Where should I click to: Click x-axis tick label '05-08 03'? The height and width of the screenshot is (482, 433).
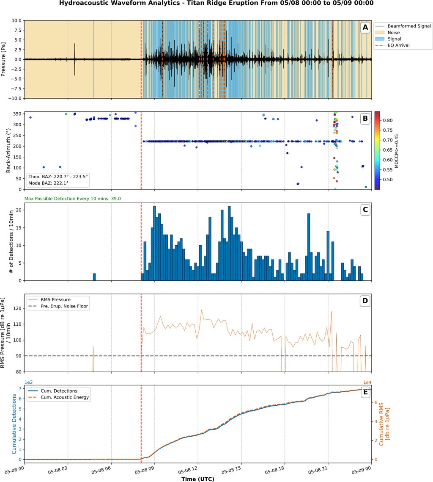(x=58, y=470)
